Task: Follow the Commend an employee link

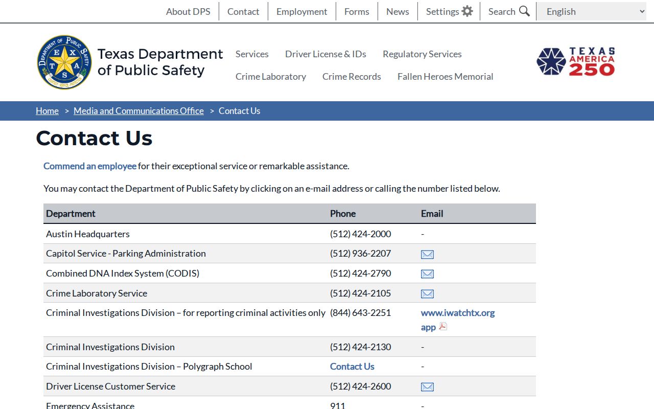Action: tap(90, 166)
